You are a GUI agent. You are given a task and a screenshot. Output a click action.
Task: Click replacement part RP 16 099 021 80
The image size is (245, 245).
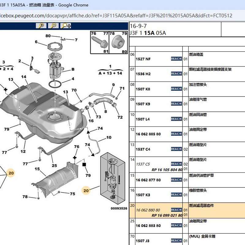[x=167, y=216]
